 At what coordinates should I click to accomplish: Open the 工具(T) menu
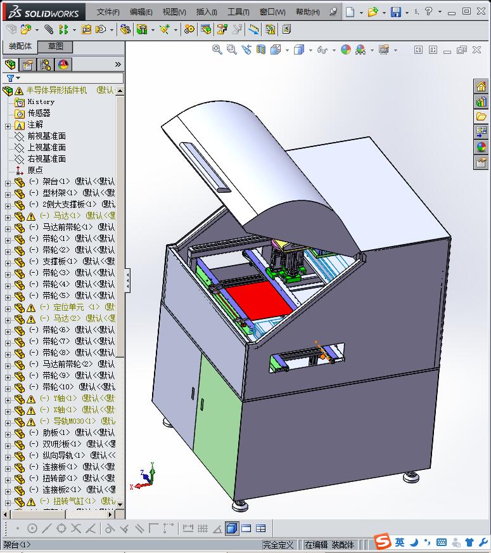238,12
